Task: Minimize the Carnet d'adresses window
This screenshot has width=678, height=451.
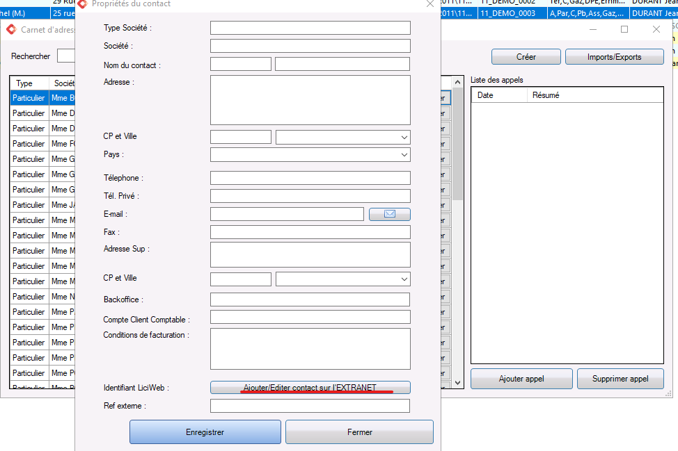Action: click(x=593, y=29)
